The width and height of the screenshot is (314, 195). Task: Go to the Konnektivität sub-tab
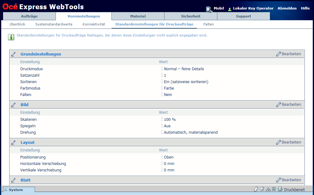[x=94, y=24]
